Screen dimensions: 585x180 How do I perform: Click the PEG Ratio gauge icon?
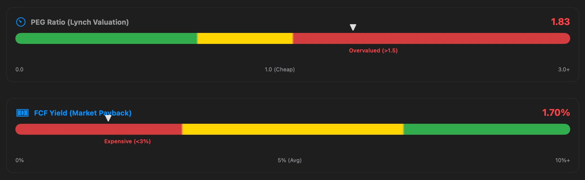21,22
